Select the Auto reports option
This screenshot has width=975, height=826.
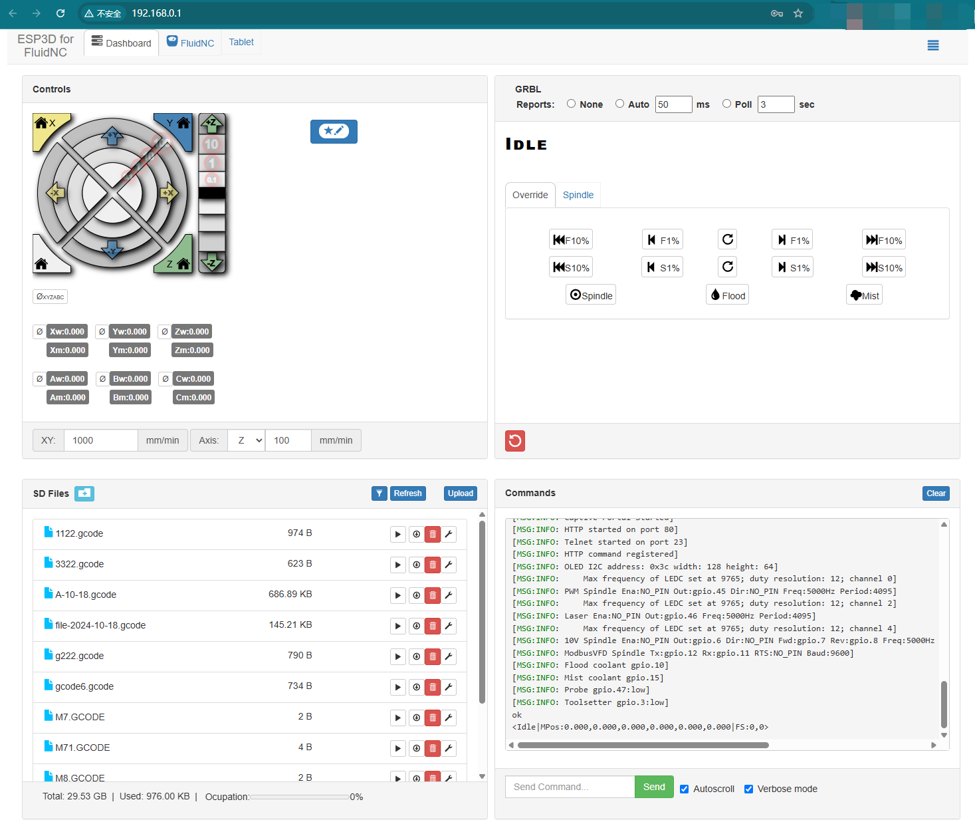coord(619,104)
